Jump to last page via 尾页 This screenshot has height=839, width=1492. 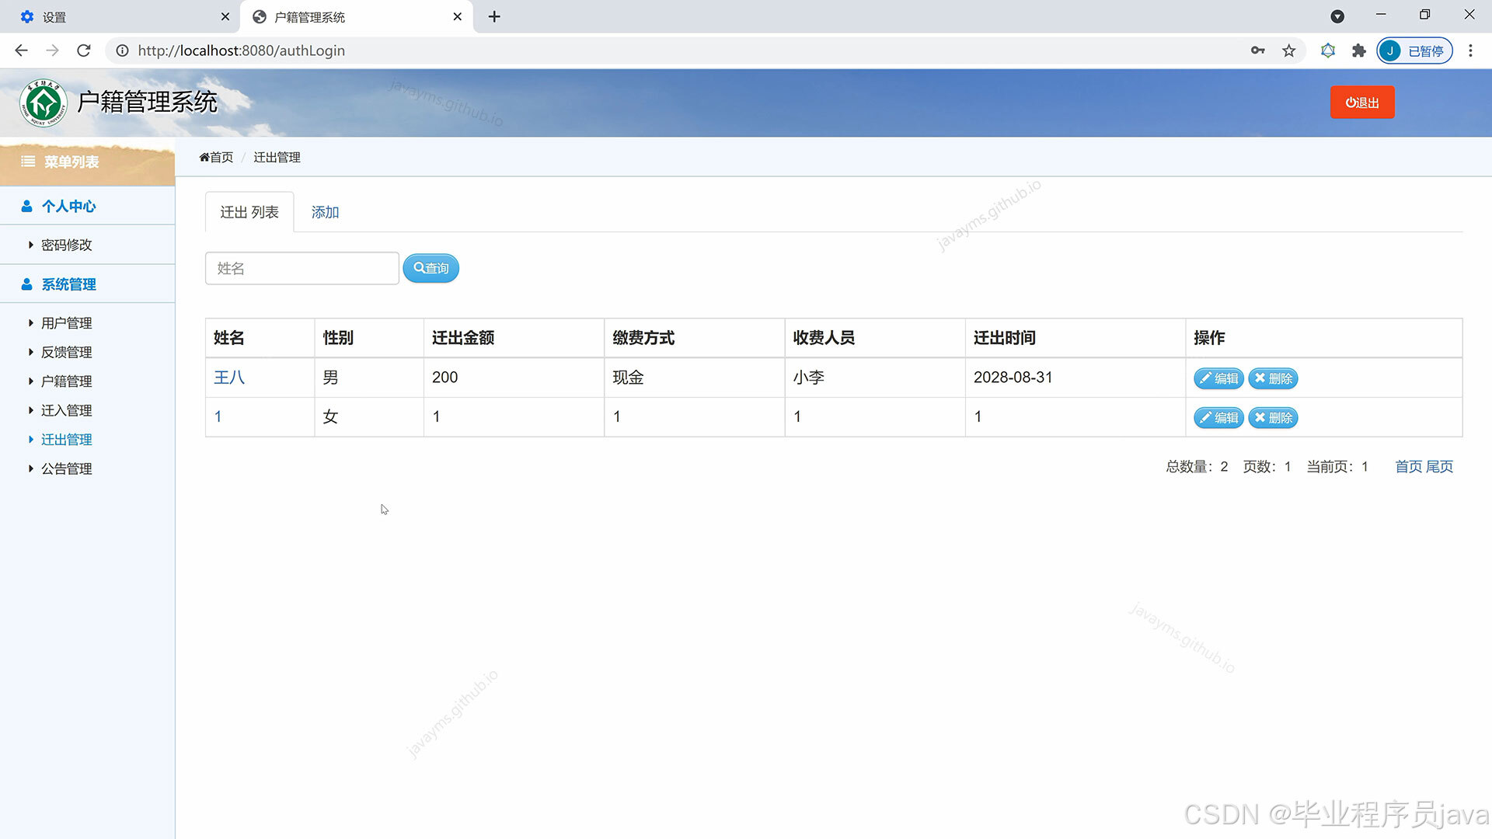1439,466
